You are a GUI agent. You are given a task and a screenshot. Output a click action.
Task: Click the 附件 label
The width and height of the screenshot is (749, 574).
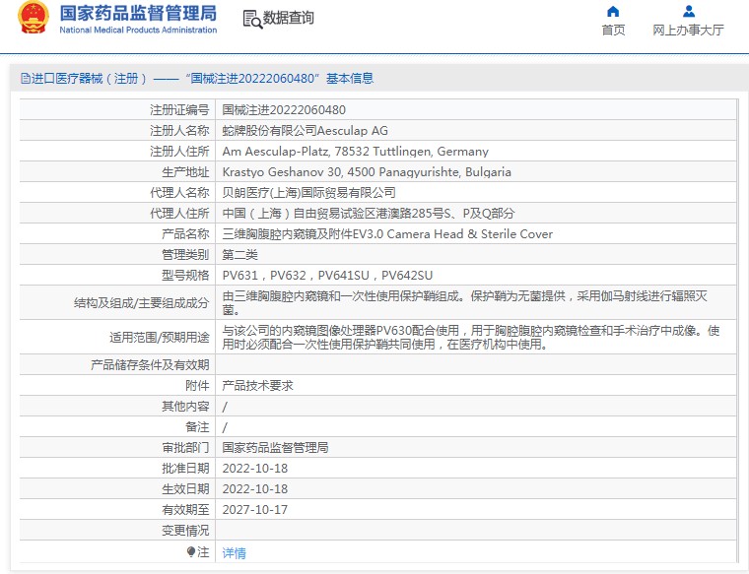[x=197, y=386]
